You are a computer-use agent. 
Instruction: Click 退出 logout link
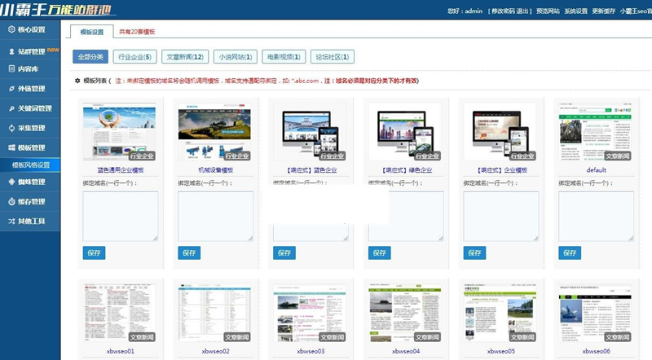click(x=522, y=11)
